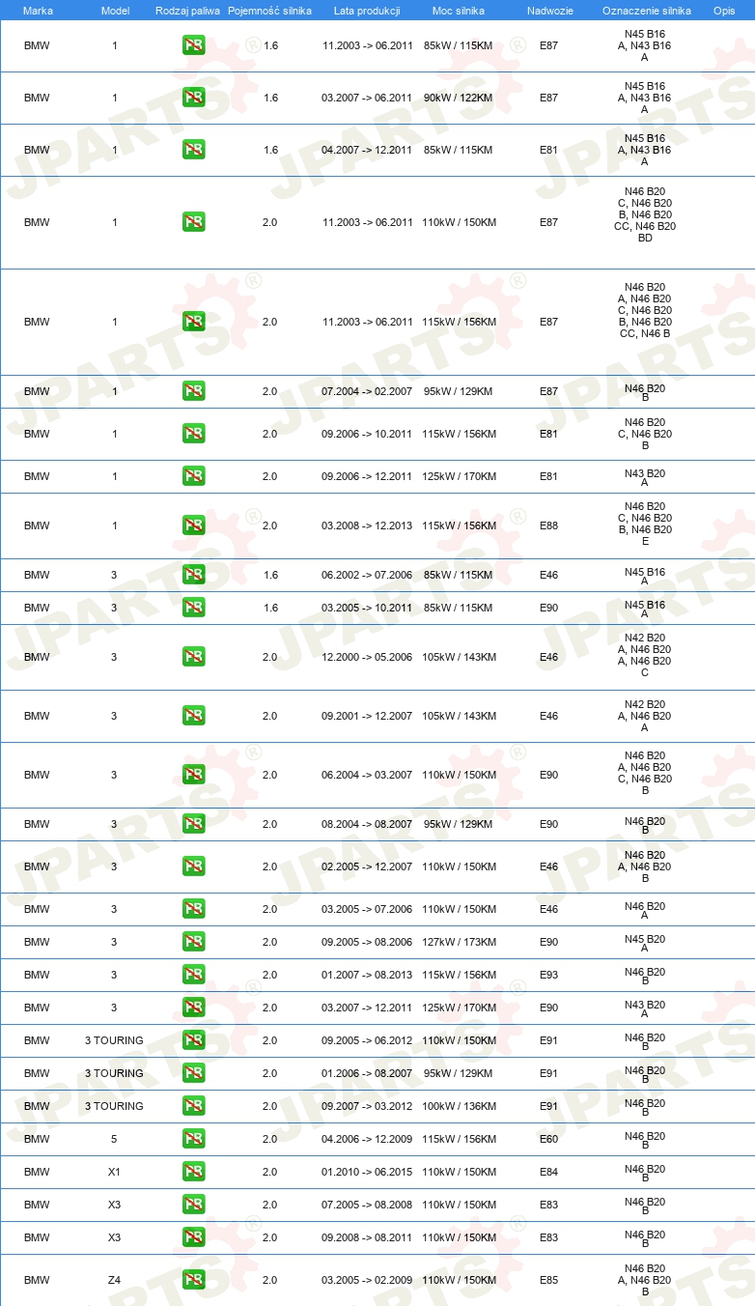This screenshot has height=1306, width=755.
Task: Click fuel icon in 127kW / 173KM row
Action: click(194, 942)
